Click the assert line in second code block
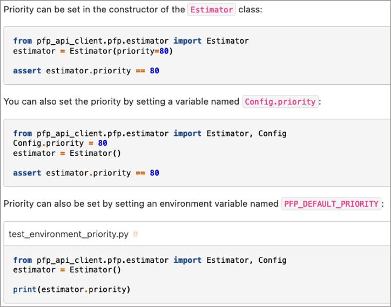Image resolution: width=391 pixels, height=307 pixels. [85, 173]
